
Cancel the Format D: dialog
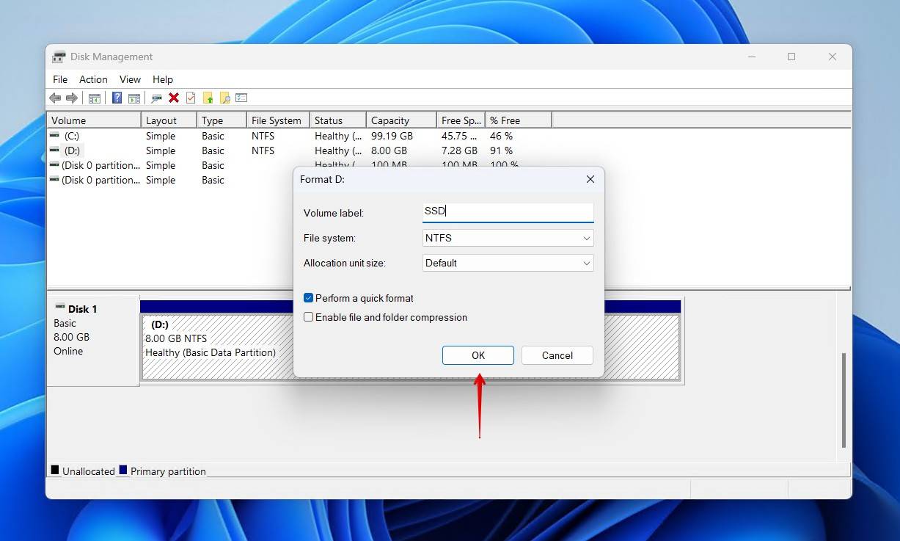(557, 355)
